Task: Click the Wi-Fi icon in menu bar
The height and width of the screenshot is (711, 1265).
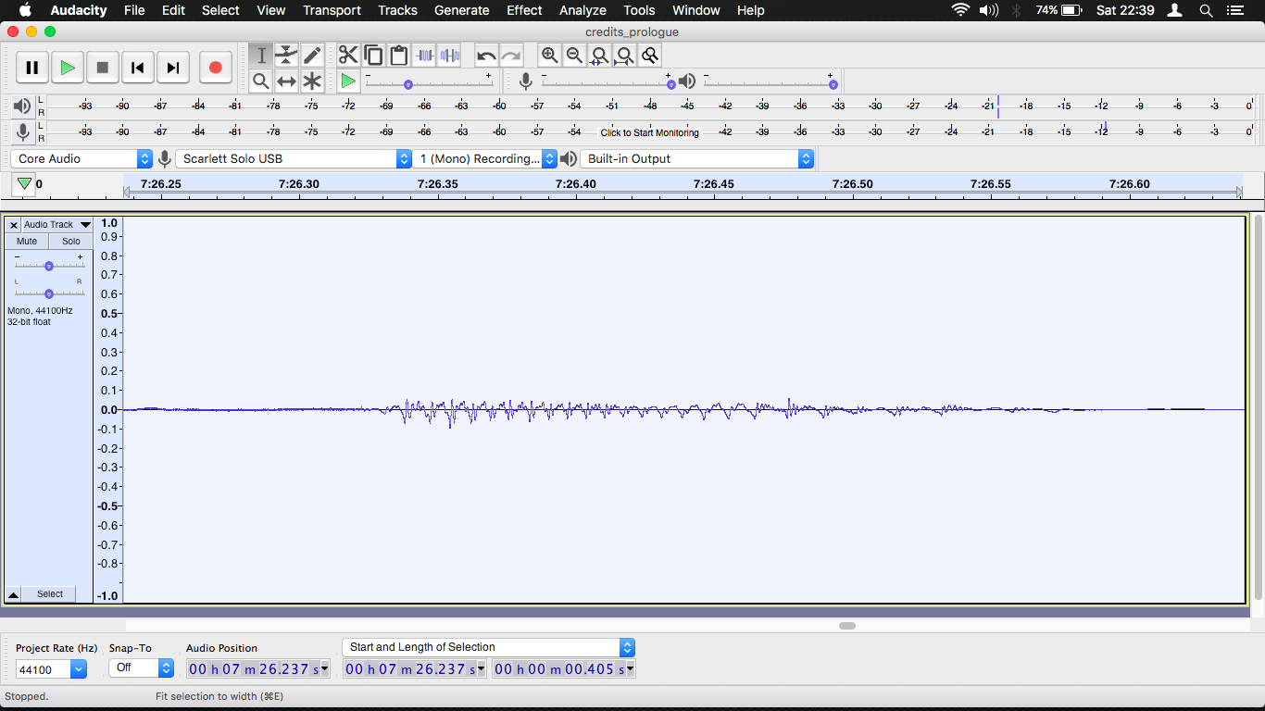Action: 960,10
